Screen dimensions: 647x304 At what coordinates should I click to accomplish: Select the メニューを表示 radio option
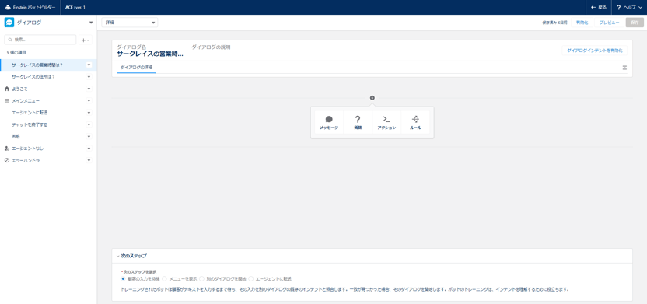[x=164, y=279]
